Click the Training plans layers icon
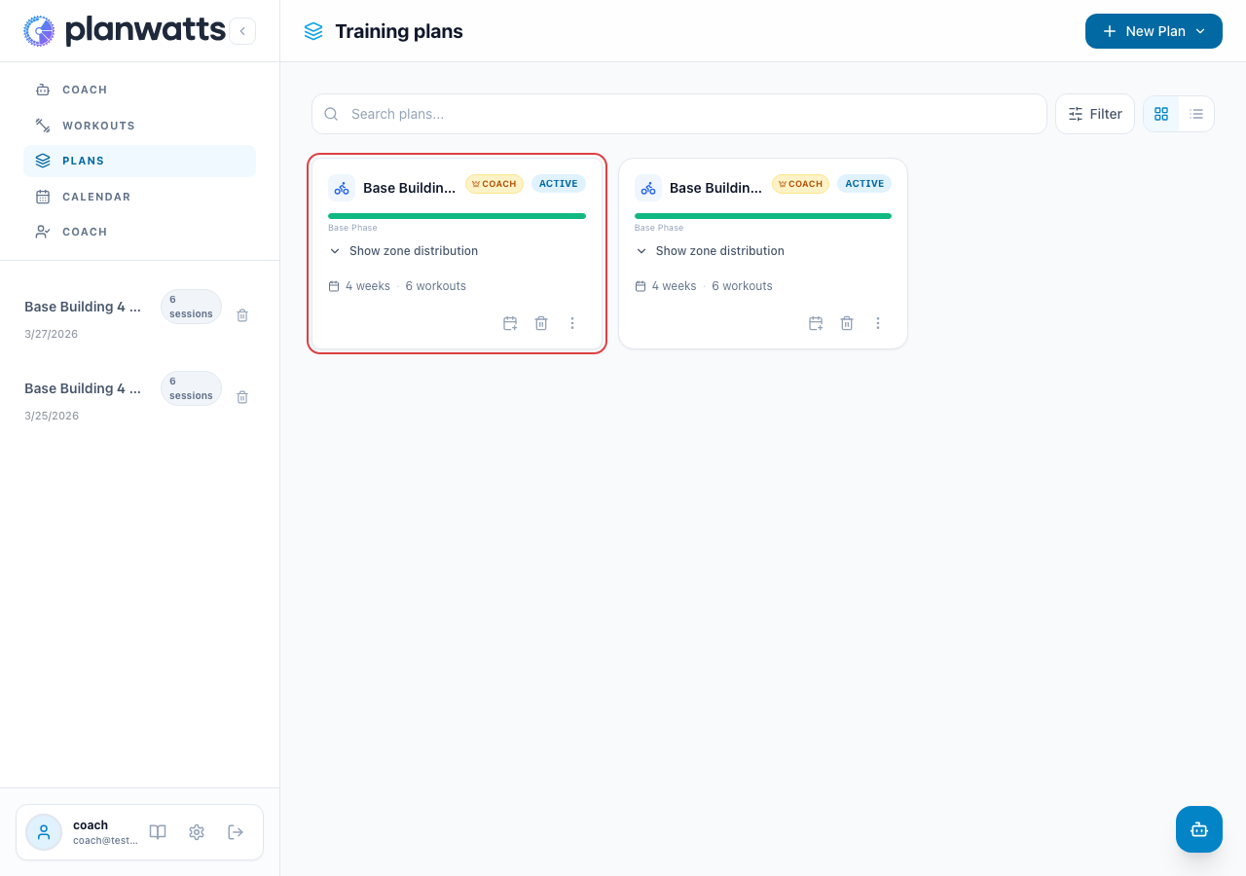Screen dimensions: 1246x876 [313, 31]
